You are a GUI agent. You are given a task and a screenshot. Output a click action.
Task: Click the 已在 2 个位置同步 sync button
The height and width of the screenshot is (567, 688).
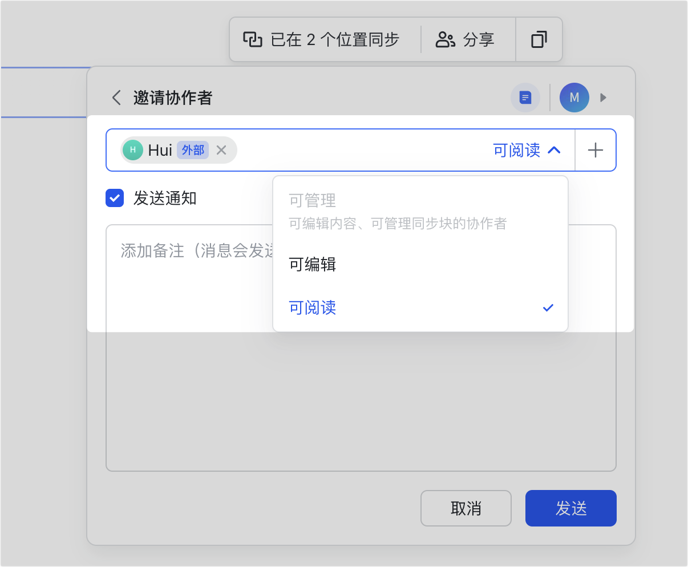tap(321, 39)
